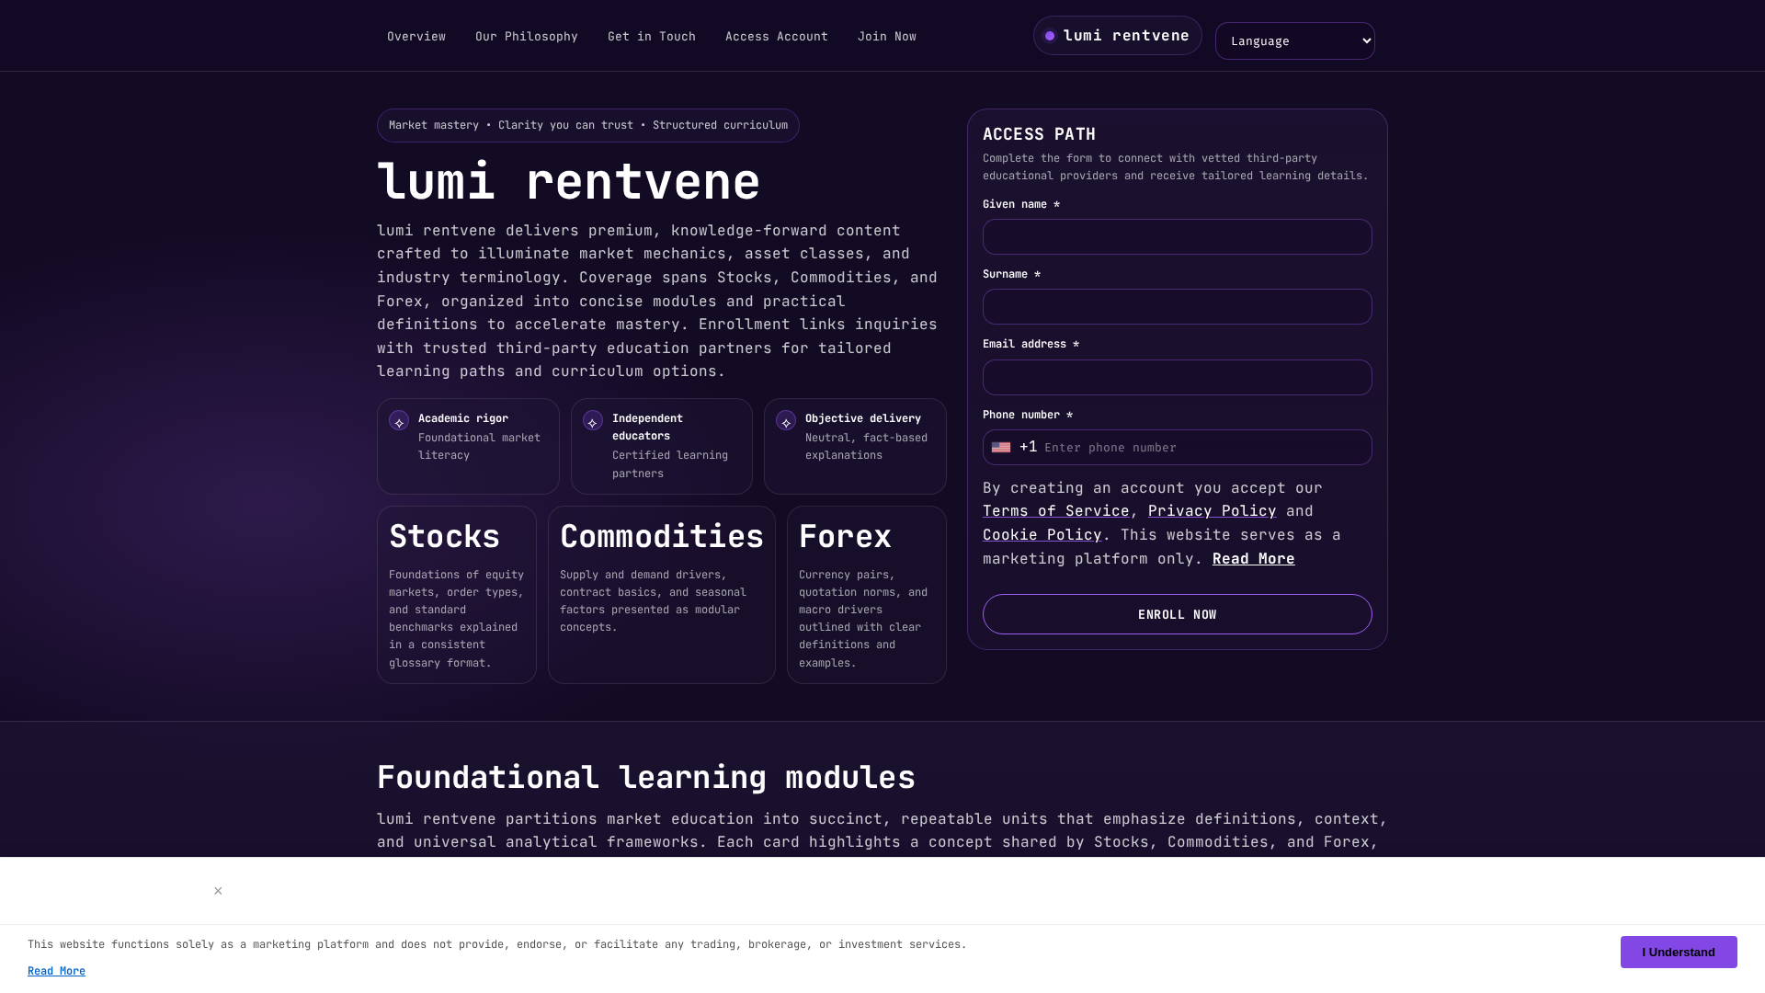1765x993 pixels.
Task: Click the purple dot in logo badge
Action: (x=1050, y=36)
